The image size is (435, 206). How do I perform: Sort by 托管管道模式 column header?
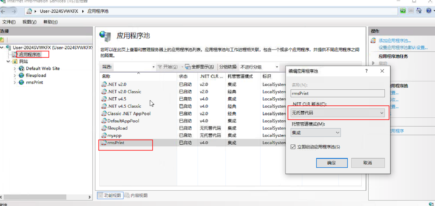[243, 76]
